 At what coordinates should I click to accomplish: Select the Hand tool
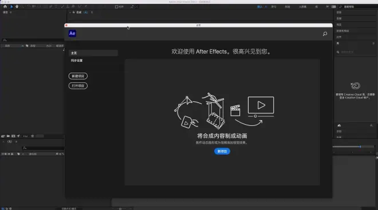(17, 7)
